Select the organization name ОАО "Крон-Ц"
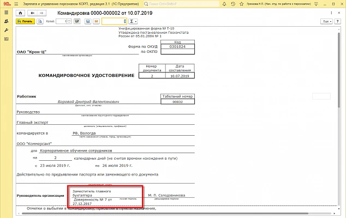Image resolution: width=346 pixels, height=218 pixels. click(x=32, y=52)
